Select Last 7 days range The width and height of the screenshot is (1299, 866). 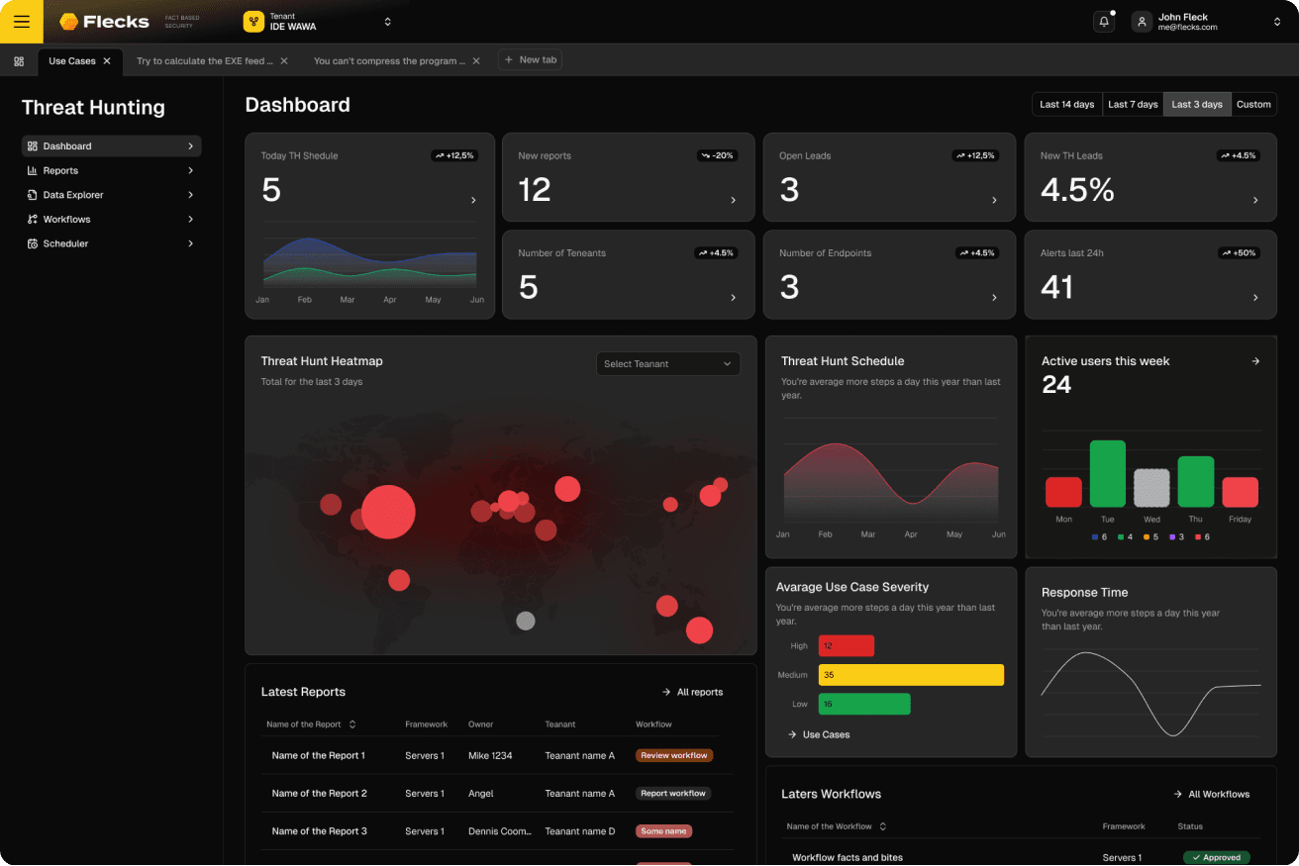(x=1133, y=105)
